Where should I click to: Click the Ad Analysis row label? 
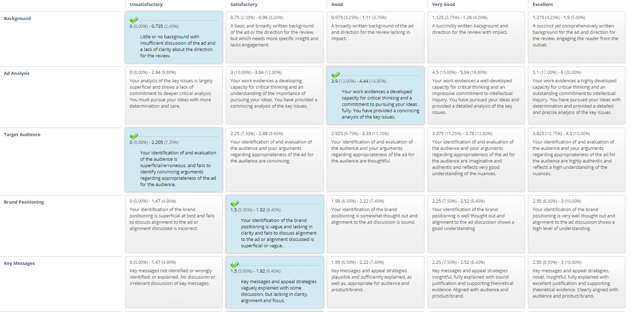[17, 74]
